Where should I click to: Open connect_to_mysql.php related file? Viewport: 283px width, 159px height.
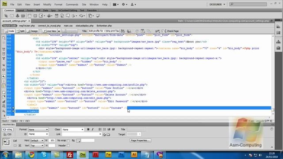(49, 26)
